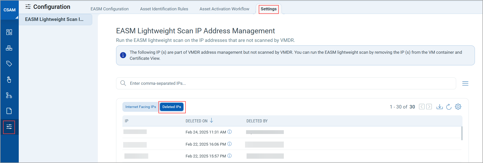Switch to Internet Facing IPs view
The width and height of the screenshot is (483, 163).
pos(141,107)
